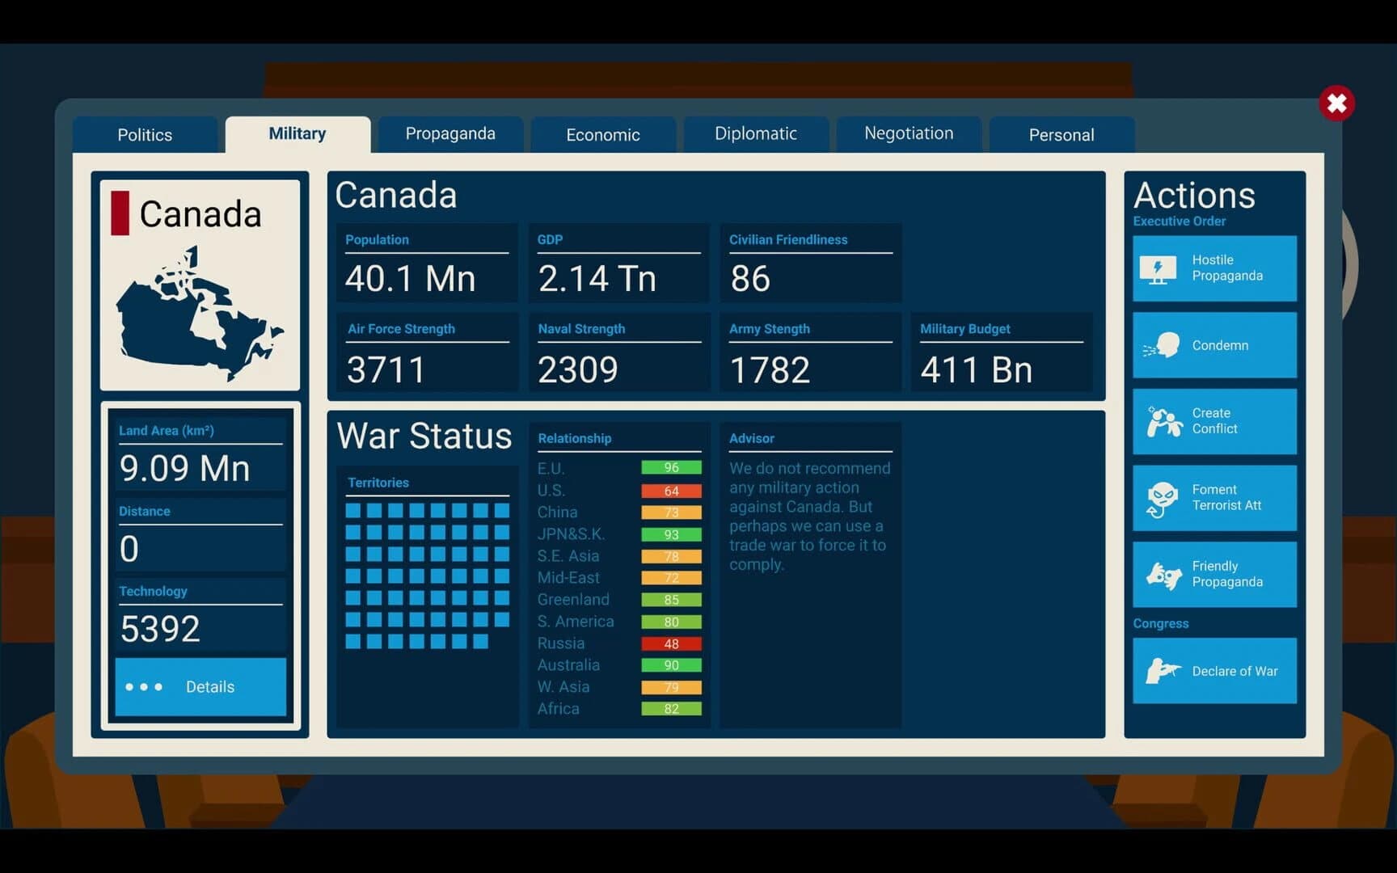Click the Create Conflict fighting figures icon
Image resolution: width=1397 pixels, height=873 pixels.
coord(1163,421)
